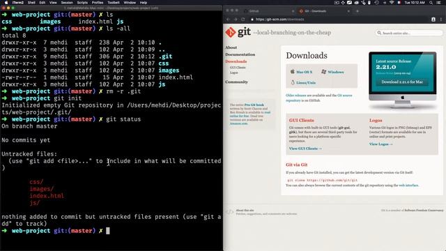446x251 pixels.
Task: Open the Pro Git book link
Action: point(254,105)
